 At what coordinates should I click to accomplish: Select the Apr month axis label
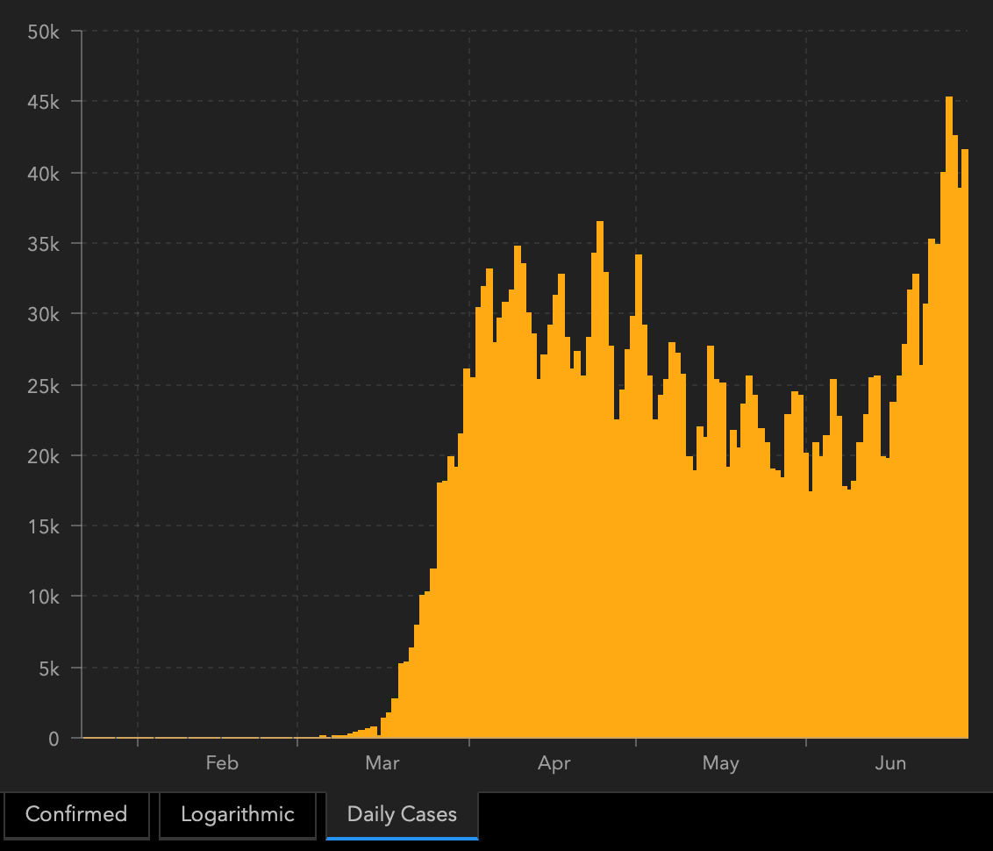[554, 763]
